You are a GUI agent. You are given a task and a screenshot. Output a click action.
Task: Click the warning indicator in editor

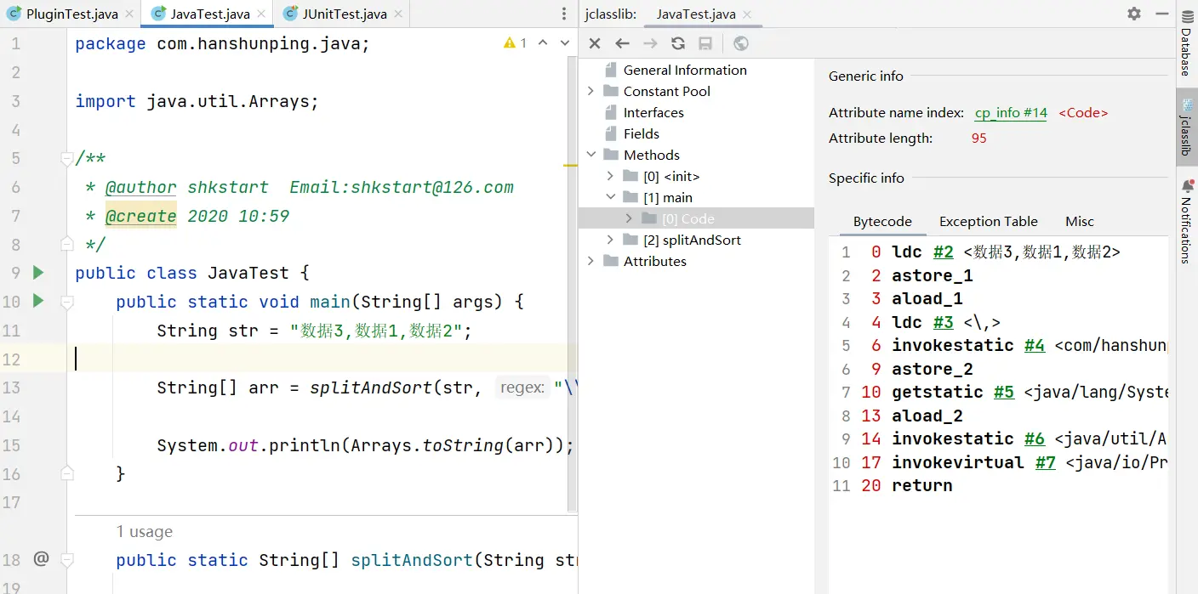coord(515,42)
